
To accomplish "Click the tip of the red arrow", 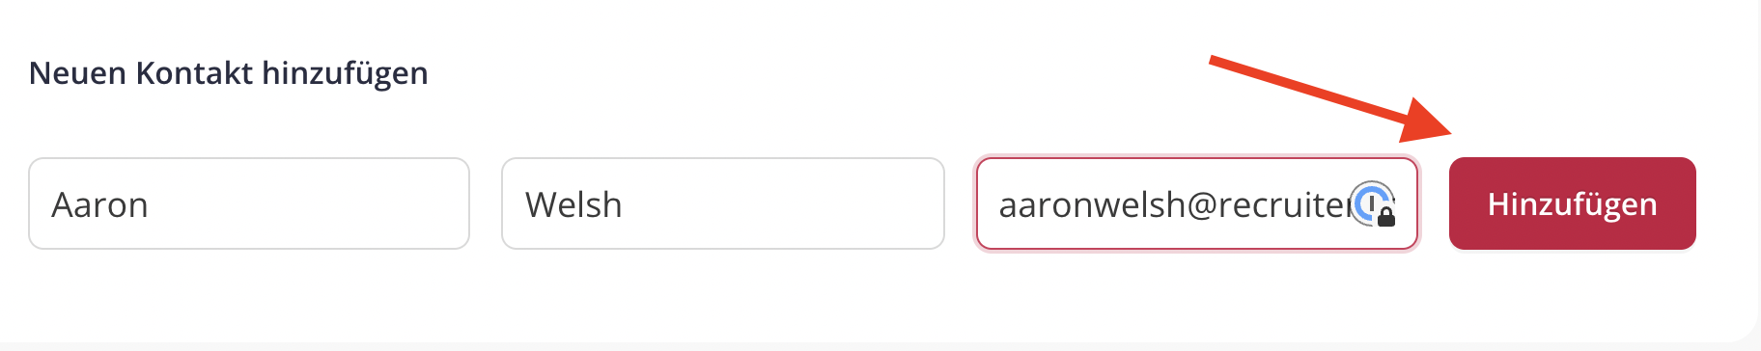I will [1448, 134].
